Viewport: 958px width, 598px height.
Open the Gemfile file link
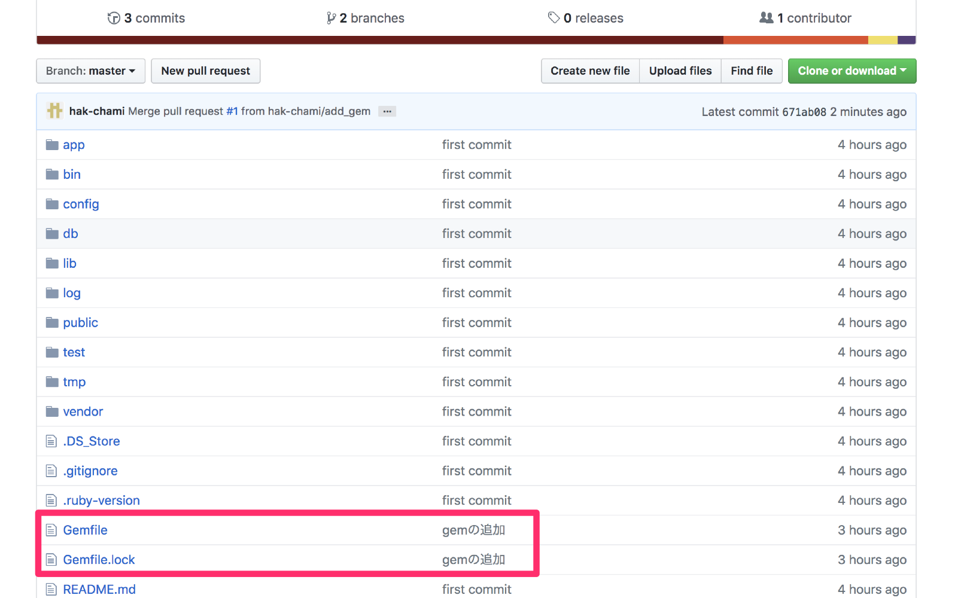tap(85, 530)
